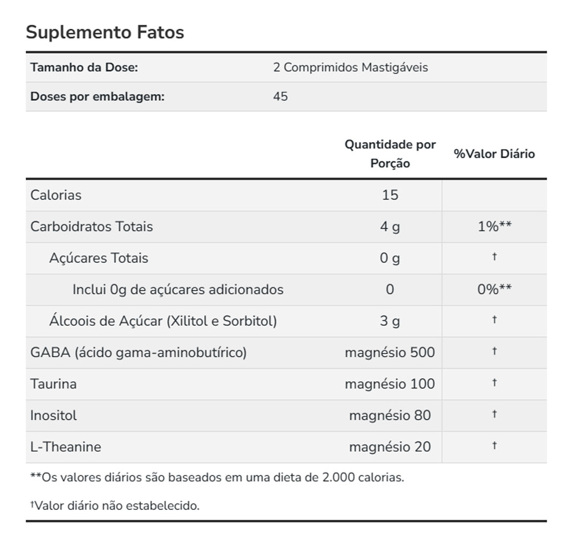Click the "GABA (ácido gama-aminobutírico)" ingredient
The image size is (573, 547).
coord(139,352)
